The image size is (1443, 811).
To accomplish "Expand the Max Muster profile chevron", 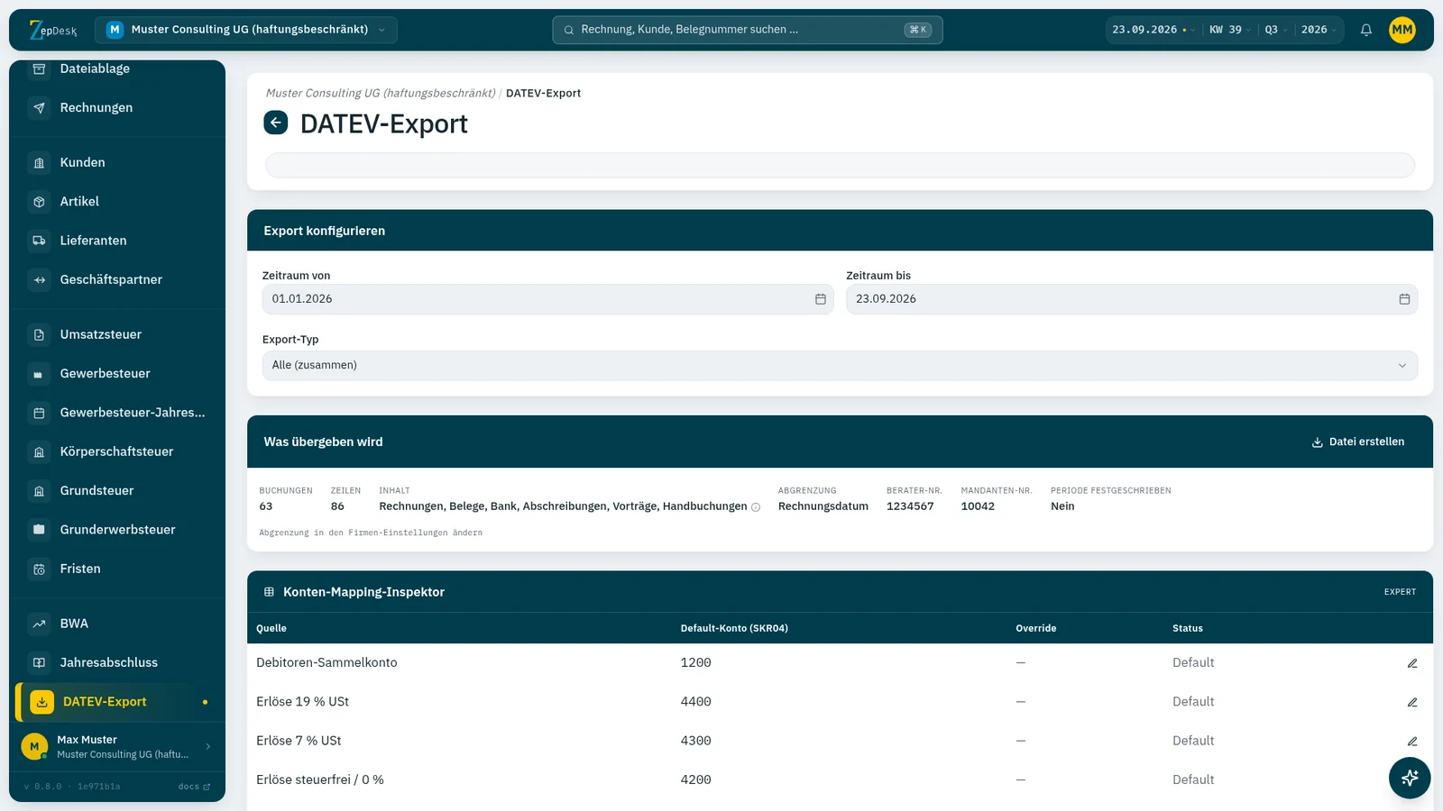I will (208, 746).
